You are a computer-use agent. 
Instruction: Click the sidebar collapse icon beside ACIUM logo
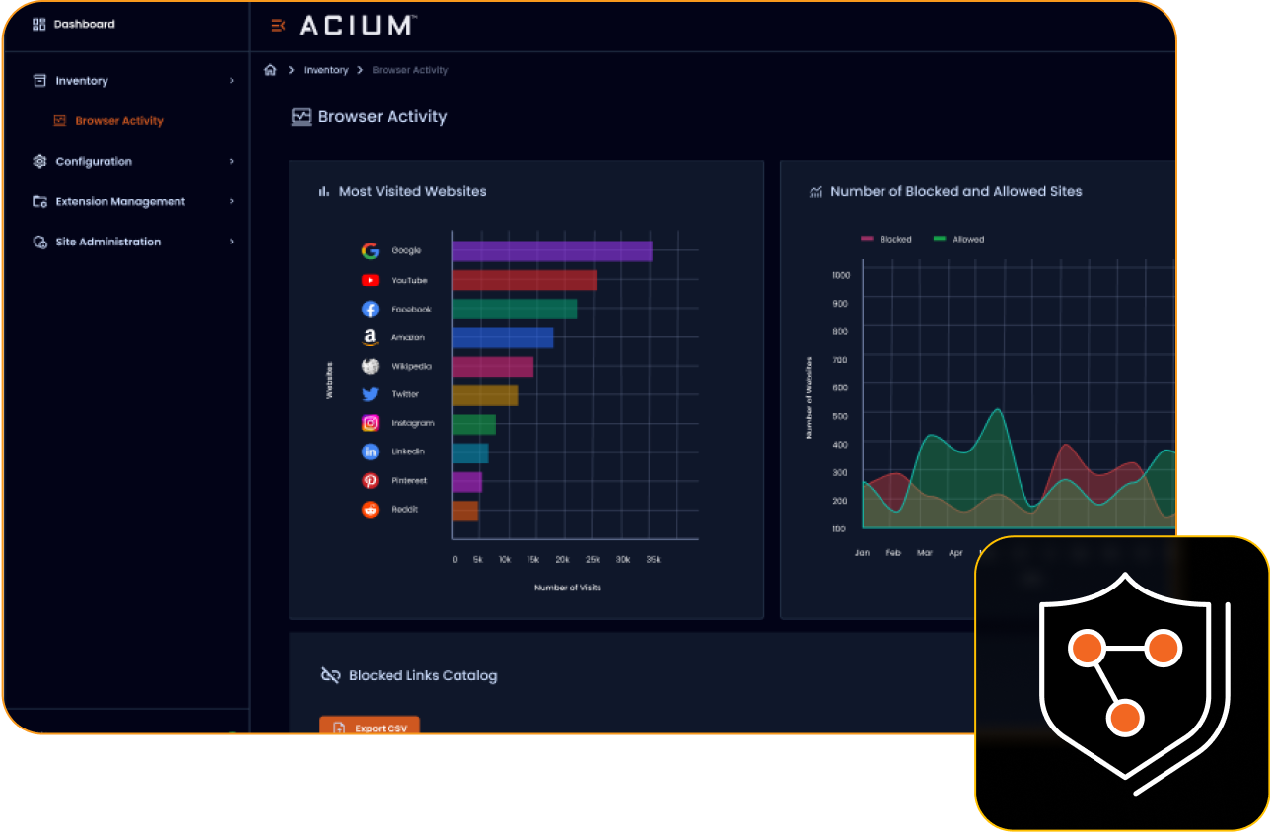(278, 26)
